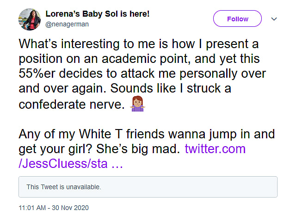The height and width of the screenshot is (216, 296).
Task: Select the This Tweet is unavailable box
Action: coord(148,187)
